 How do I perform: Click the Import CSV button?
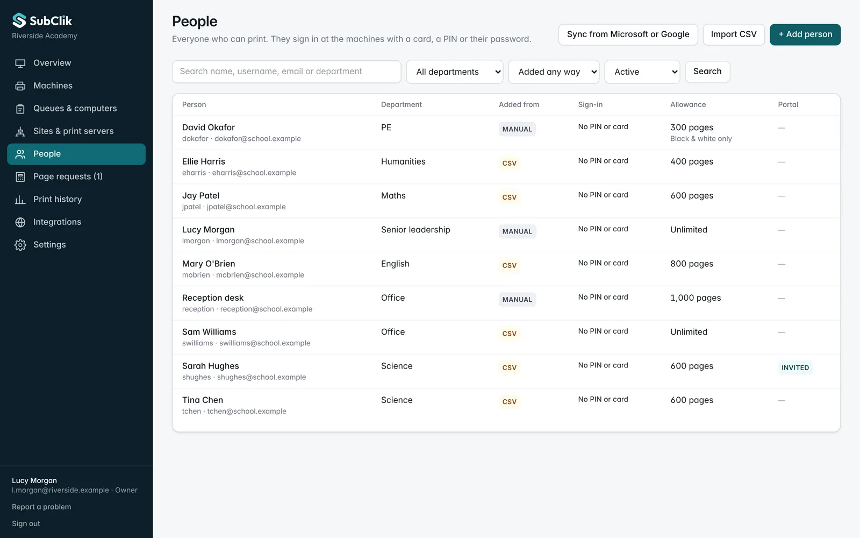pyautogui.click(x=734, y=34)
